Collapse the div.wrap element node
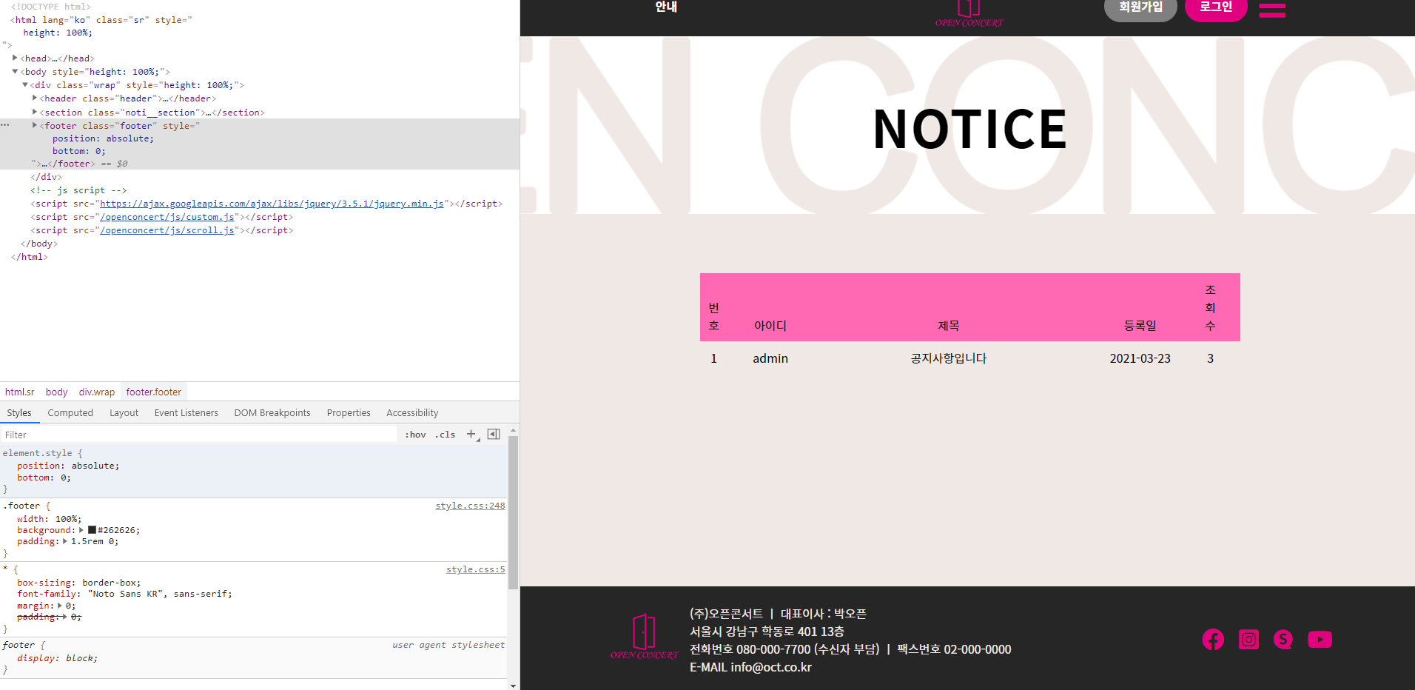1415x690 pixels. click(24, 85)
